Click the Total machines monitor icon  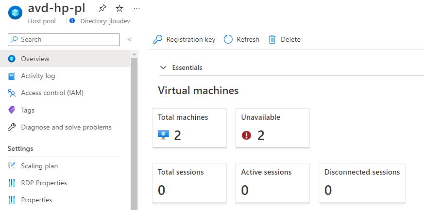pos(163,135)
